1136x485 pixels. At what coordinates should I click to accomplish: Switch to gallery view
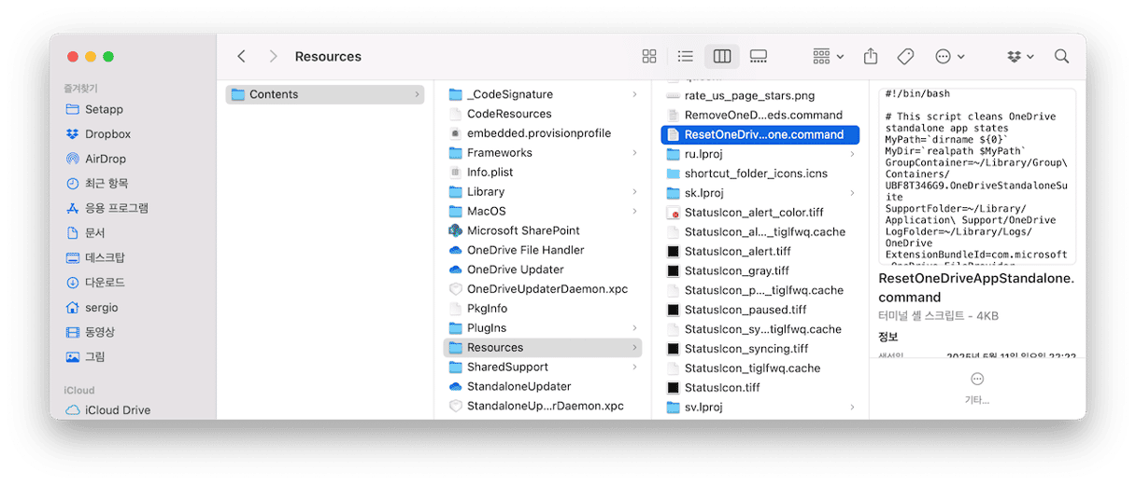[759, 56]
